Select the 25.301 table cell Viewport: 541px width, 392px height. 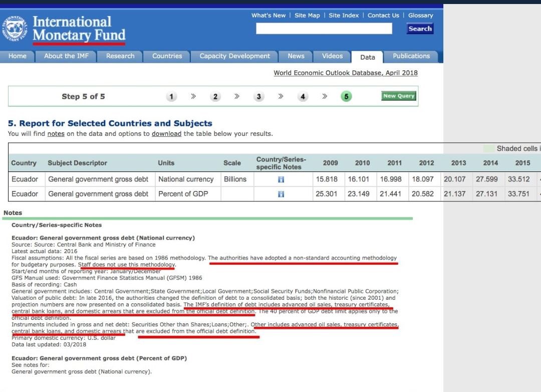coord(327,194)
